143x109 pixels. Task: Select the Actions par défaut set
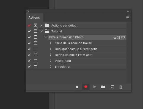[x=64, y=26]
